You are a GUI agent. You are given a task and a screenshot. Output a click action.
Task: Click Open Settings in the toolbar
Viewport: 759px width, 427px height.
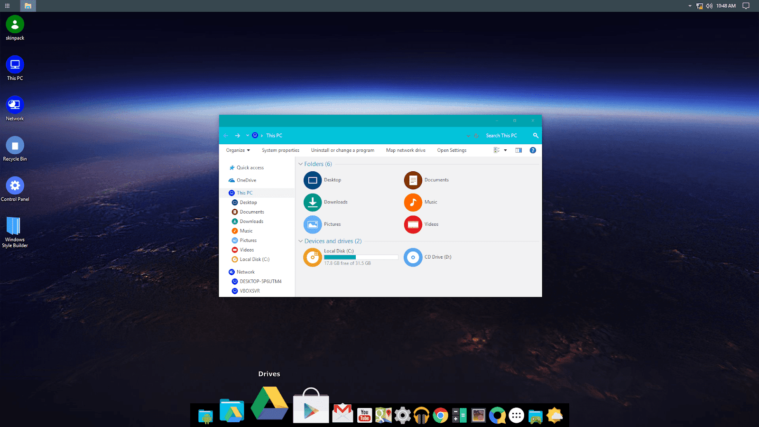click(451, 150)
